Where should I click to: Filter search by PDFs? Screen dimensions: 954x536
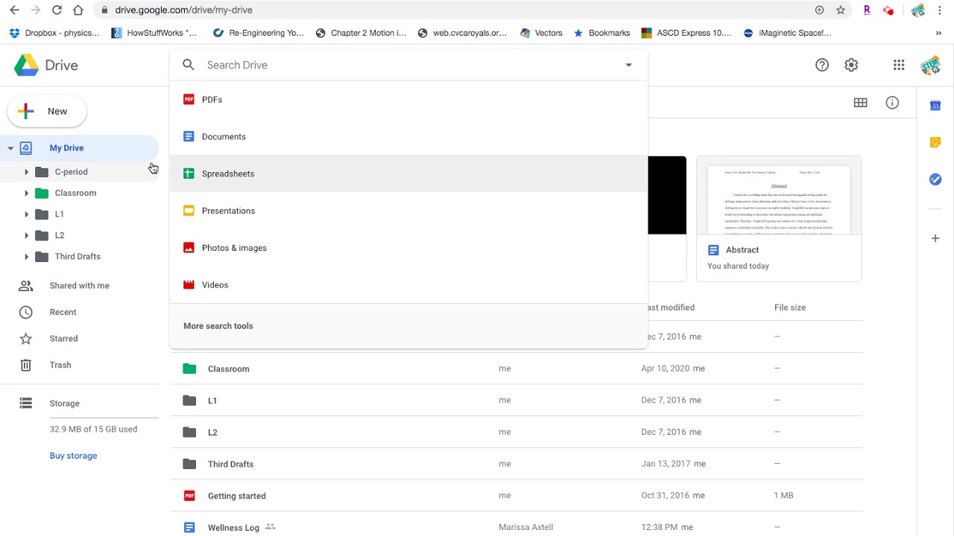408,100
